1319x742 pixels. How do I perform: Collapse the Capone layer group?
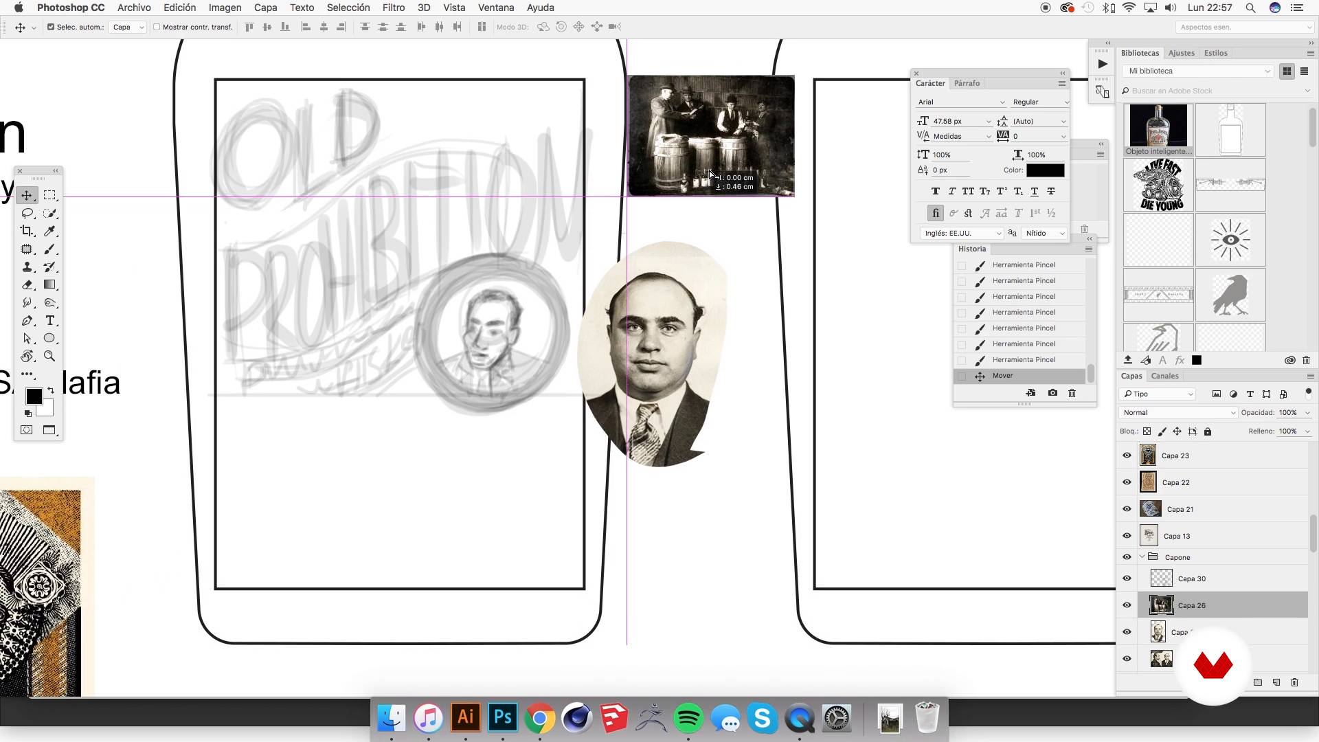(1142, 557)
